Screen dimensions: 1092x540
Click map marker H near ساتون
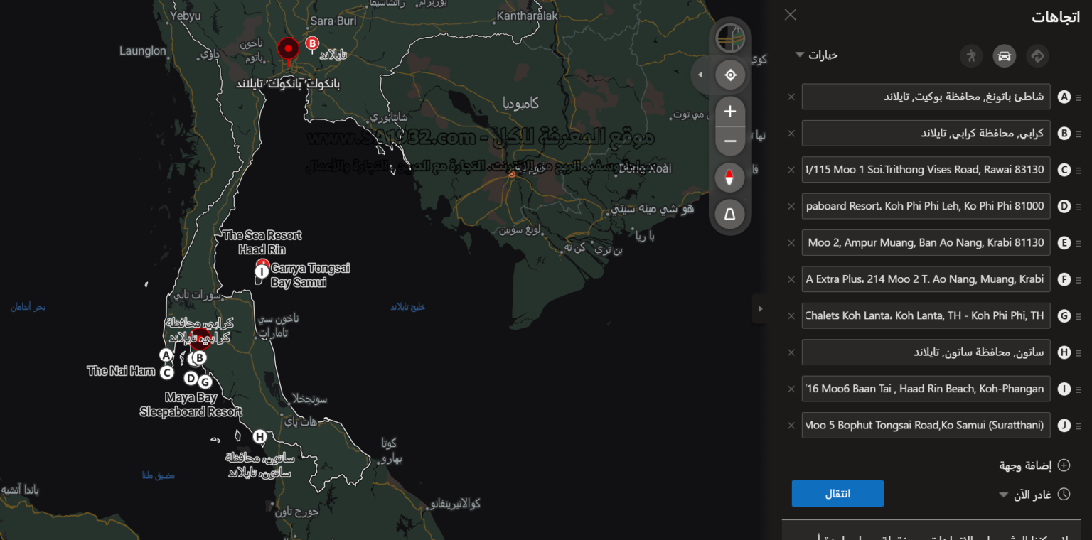coord(260,437)
